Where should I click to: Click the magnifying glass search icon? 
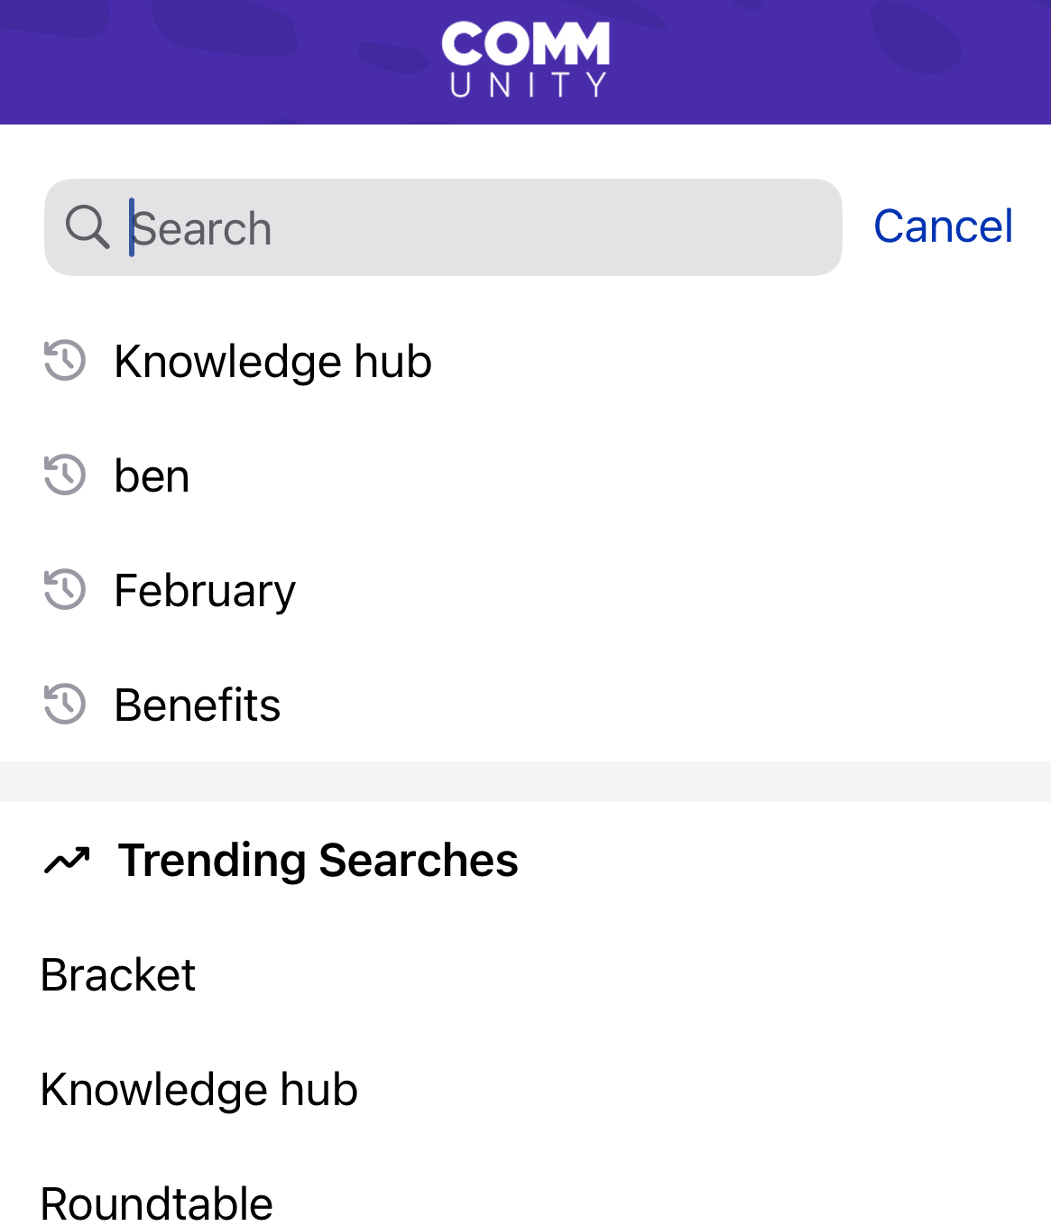click(x=88, y=226)
